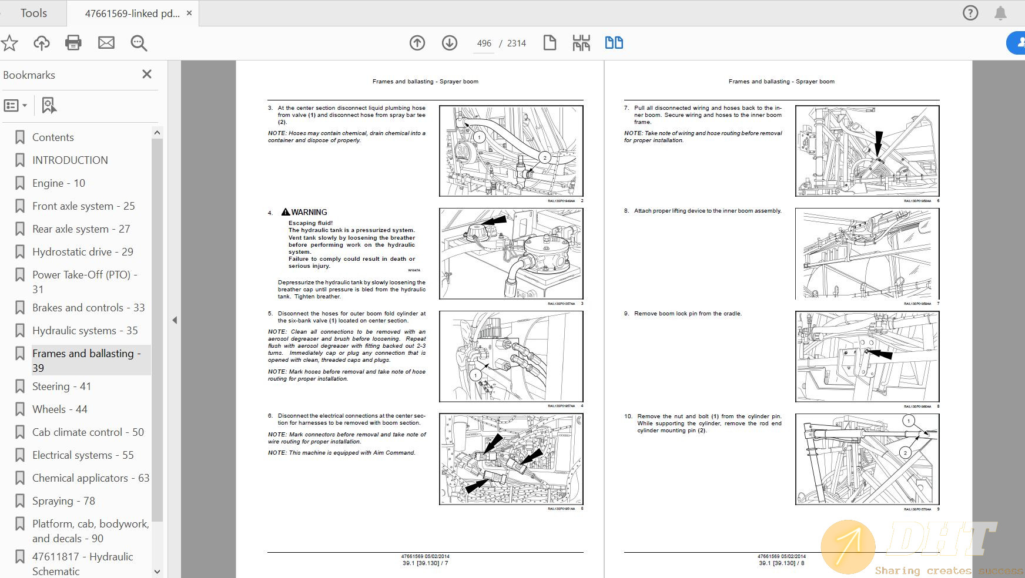Click the WARNING heading in step 4
Viewport: 1025px width, 578px height.
tap(304, 212)
